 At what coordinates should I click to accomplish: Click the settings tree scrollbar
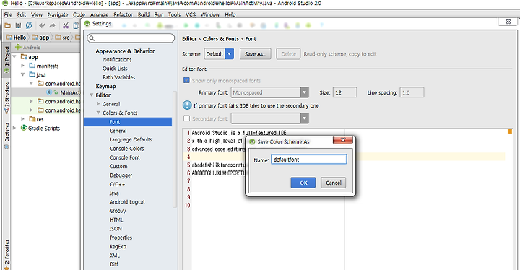click(175, 149)
